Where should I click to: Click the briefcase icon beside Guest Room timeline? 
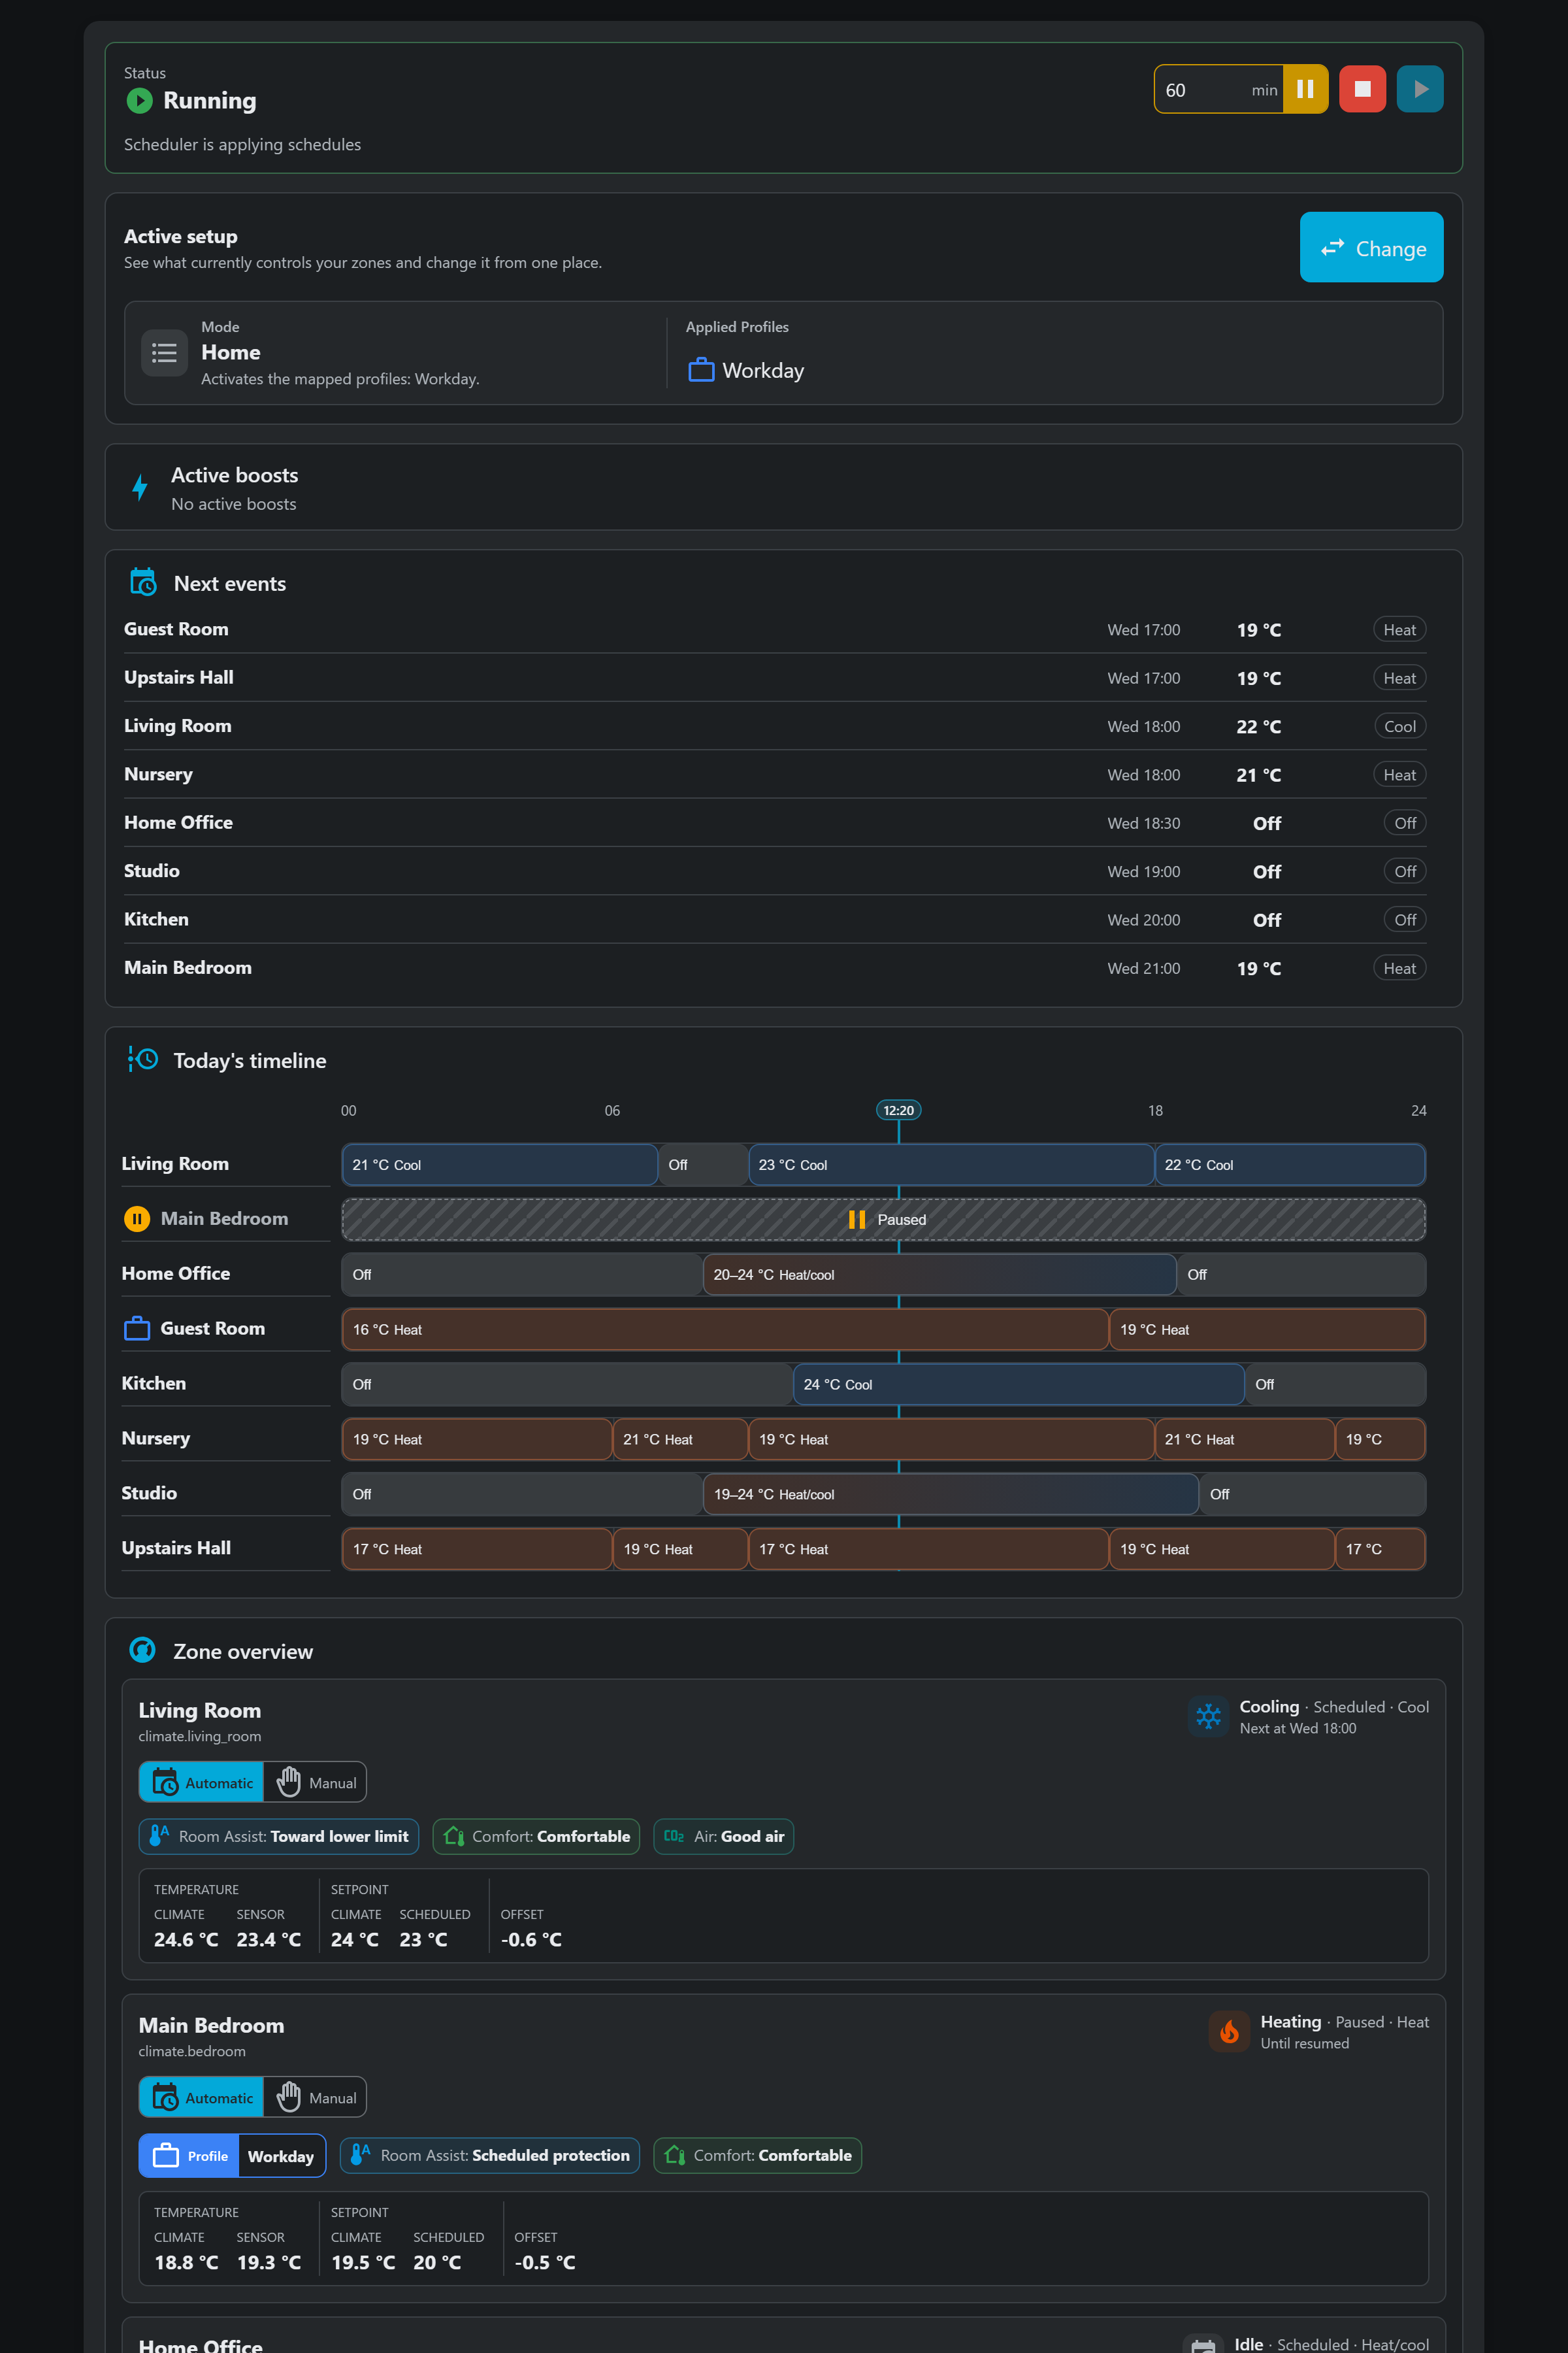[x=137, y=1329]
